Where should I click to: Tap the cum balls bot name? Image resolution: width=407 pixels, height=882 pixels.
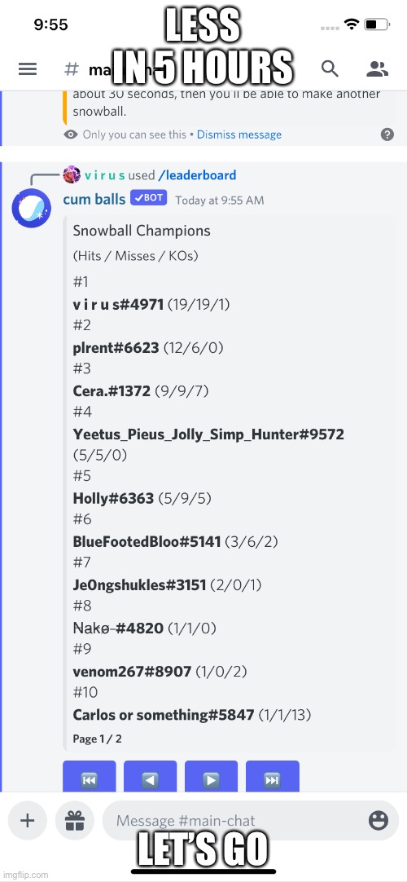[94, 199]
